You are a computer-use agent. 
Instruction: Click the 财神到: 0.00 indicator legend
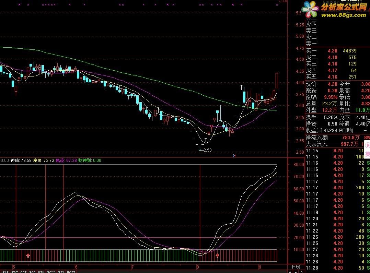(90, 160)
